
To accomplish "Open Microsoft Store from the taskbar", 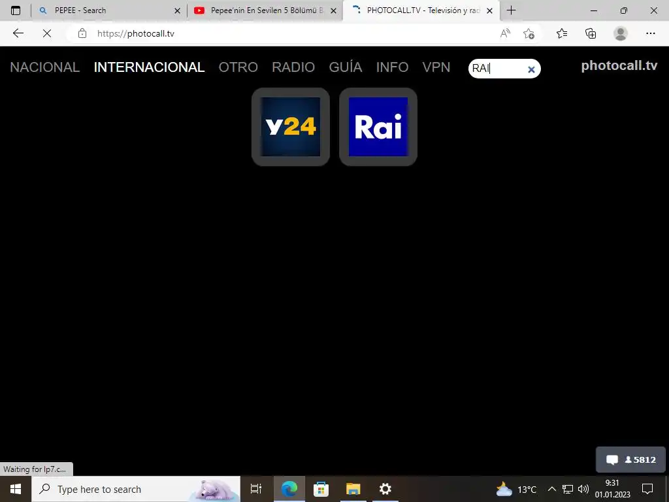I will [x=321, y=489].
